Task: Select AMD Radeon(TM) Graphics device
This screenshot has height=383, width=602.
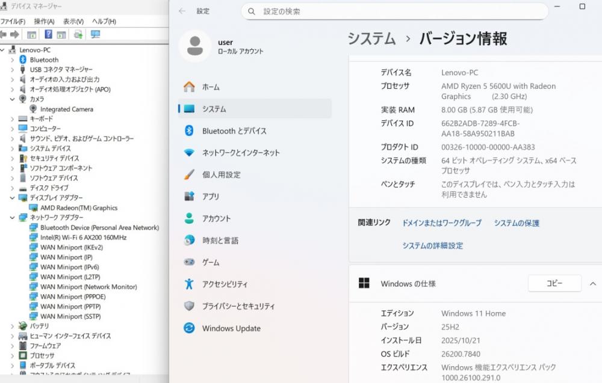Action: (x=79, y=208)
